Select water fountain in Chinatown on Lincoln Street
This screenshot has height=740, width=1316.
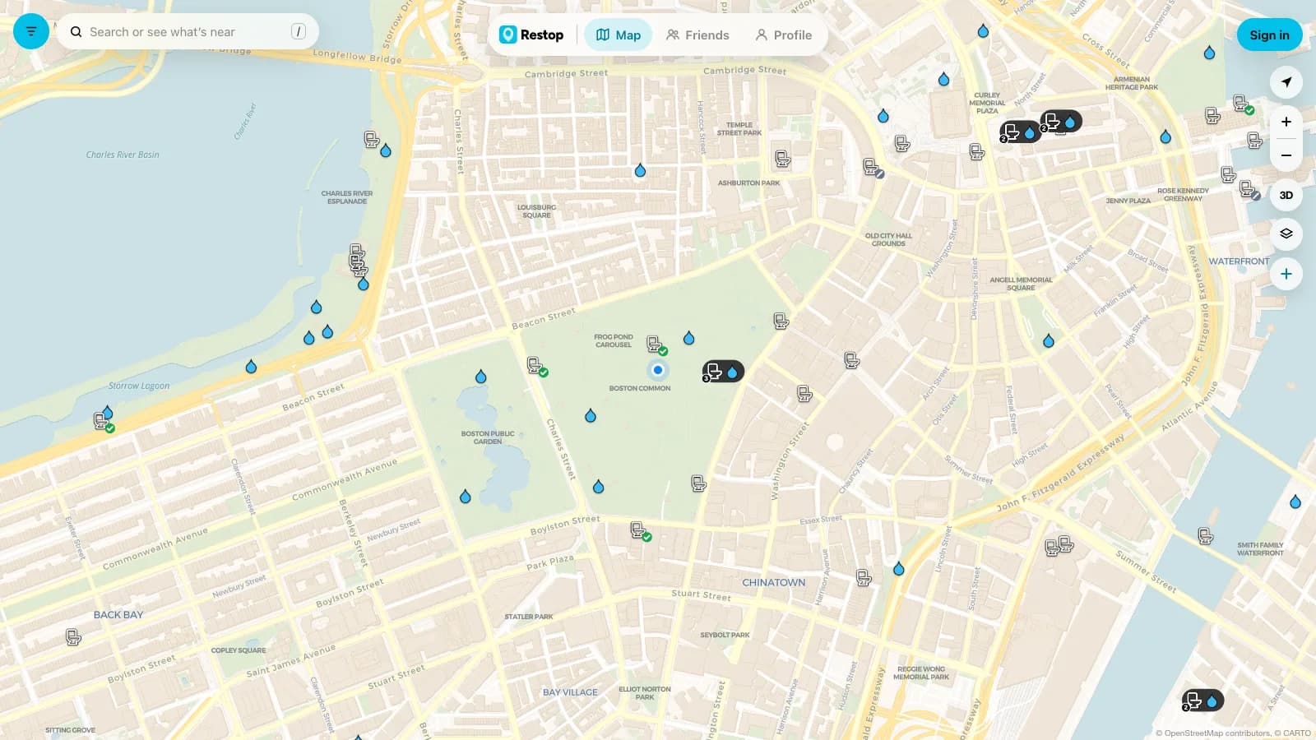(899, 568)
